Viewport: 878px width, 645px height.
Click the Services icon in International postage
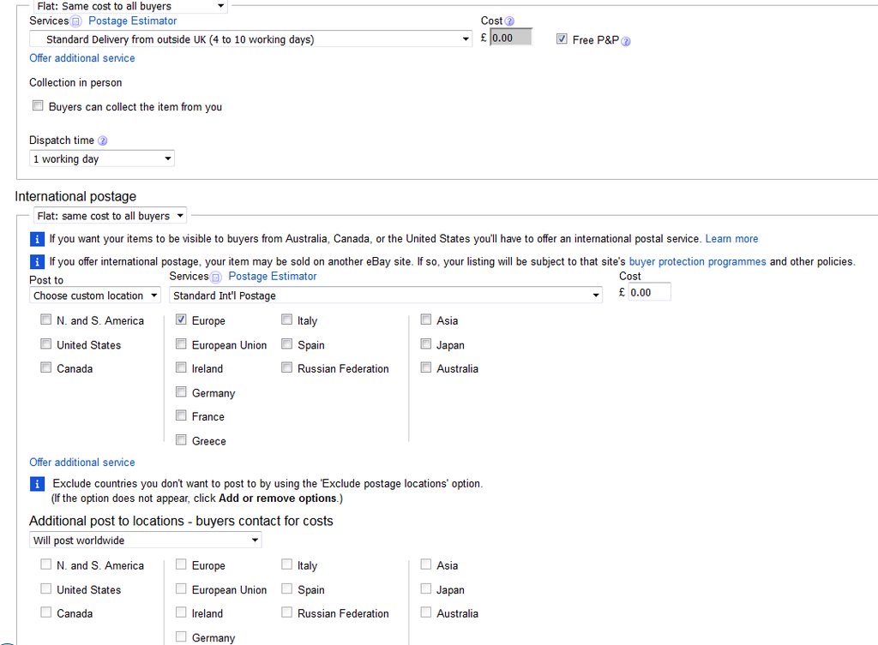coord(216,278)
